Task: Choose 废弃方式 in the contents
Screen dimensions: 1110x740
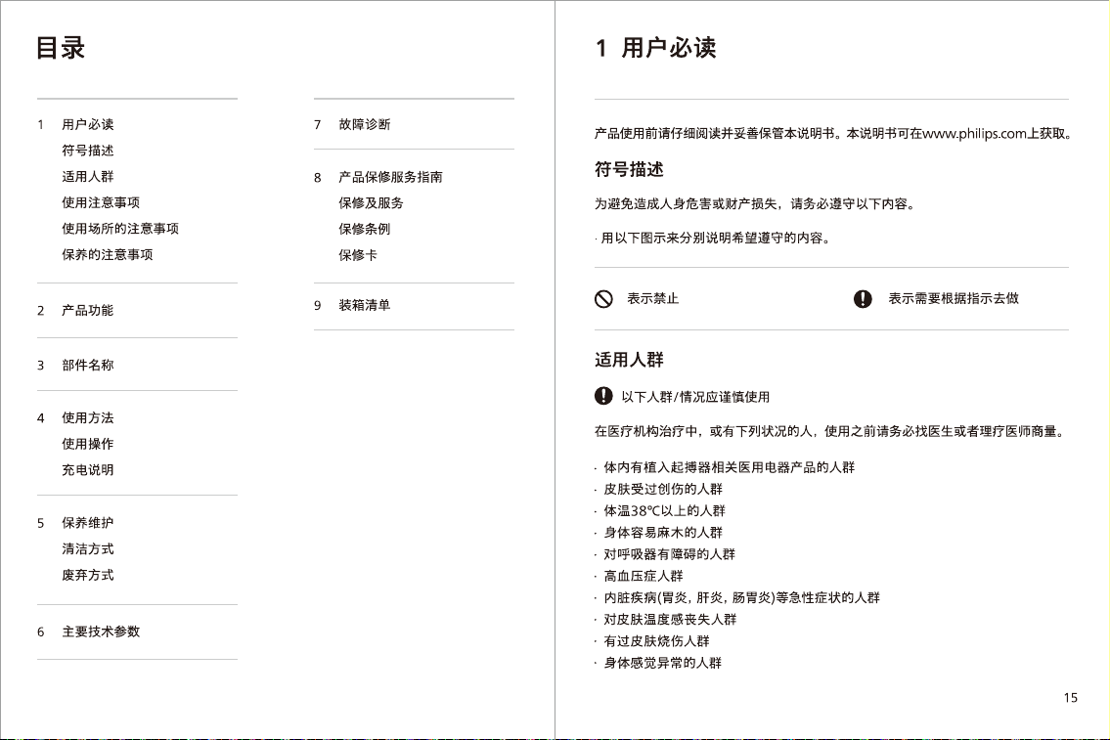Action: point(88,575)
